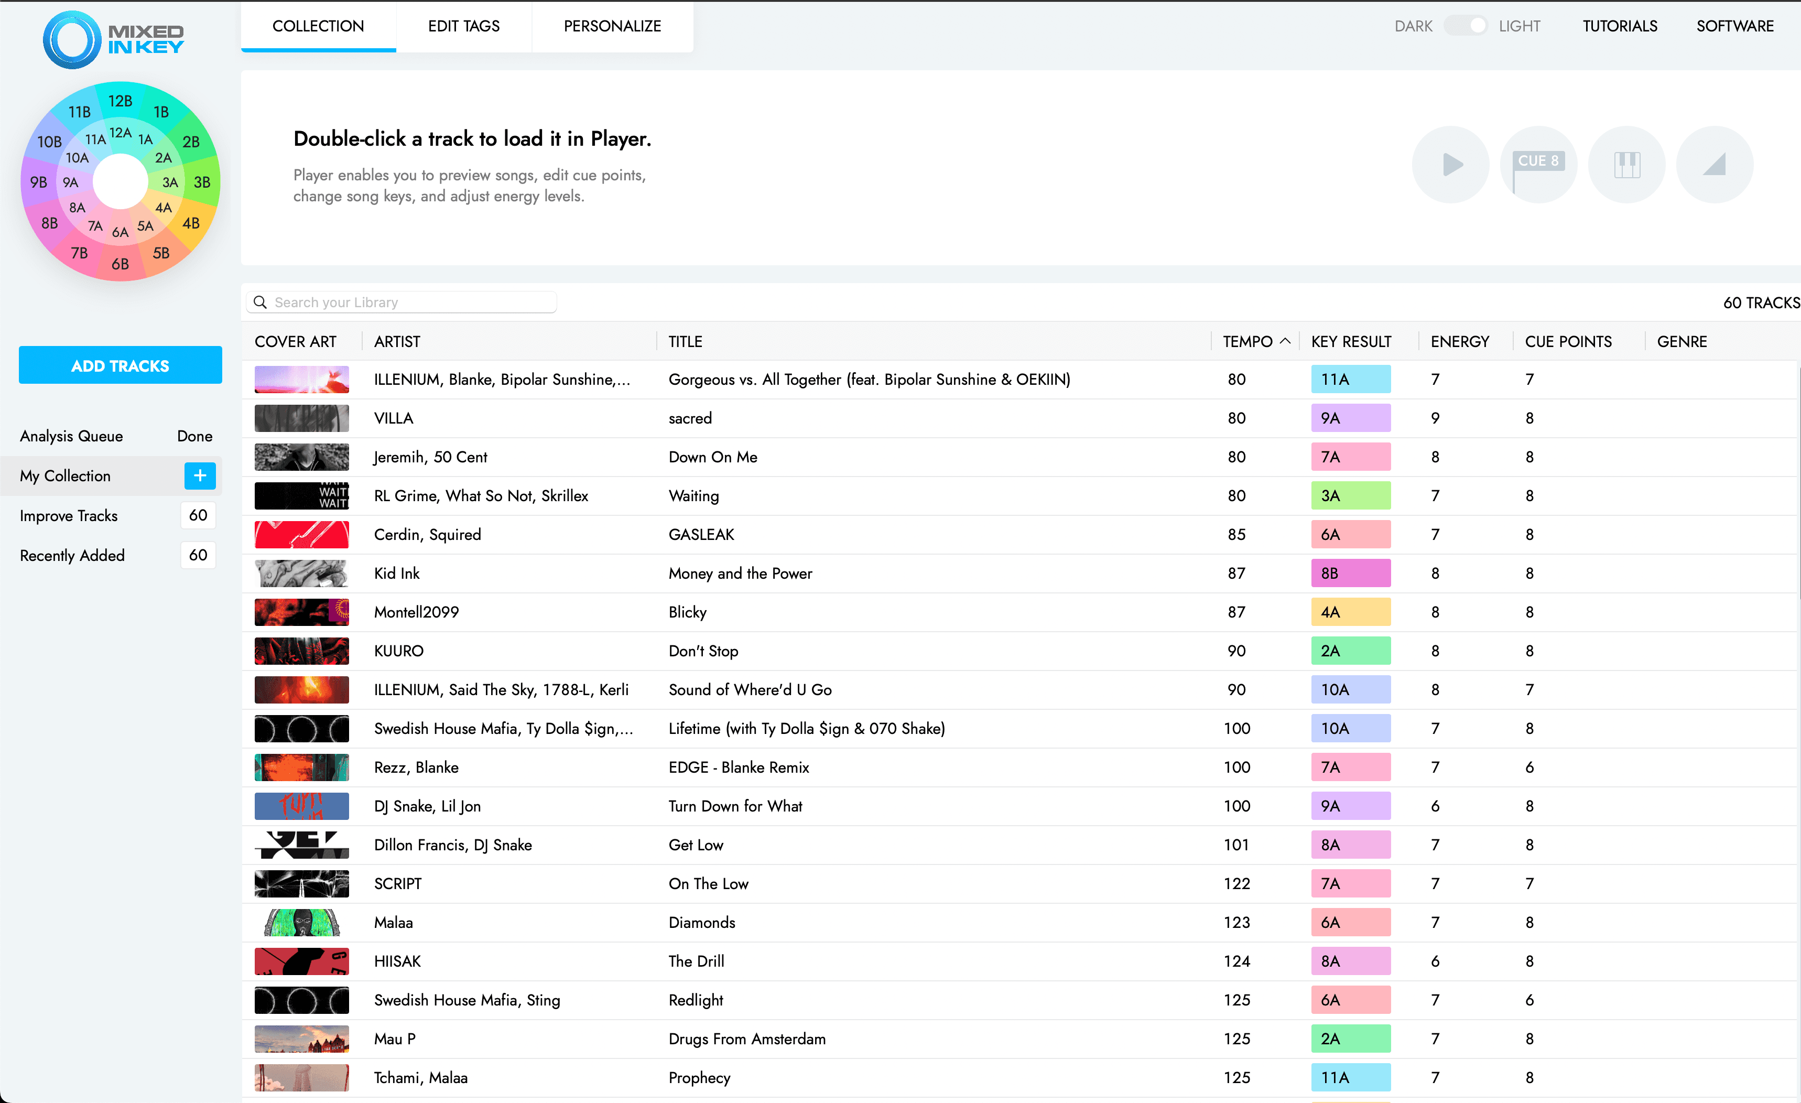
Task: Select EDGE - Blanke Remix title
Action: (x=738, y=767)
